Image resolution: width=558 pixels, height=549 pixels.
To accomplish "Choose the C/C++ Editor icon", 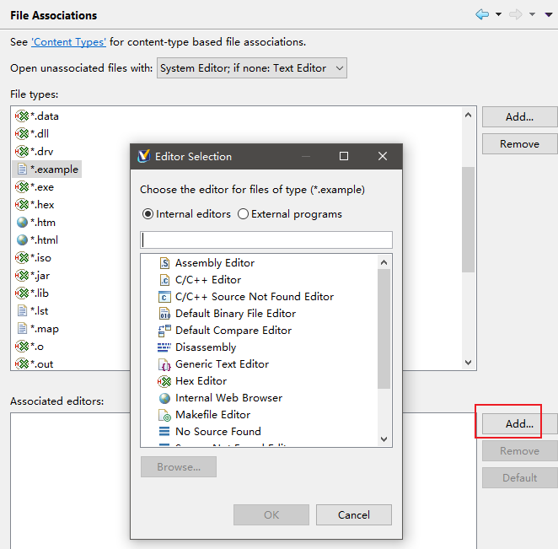I will point(164,280).
